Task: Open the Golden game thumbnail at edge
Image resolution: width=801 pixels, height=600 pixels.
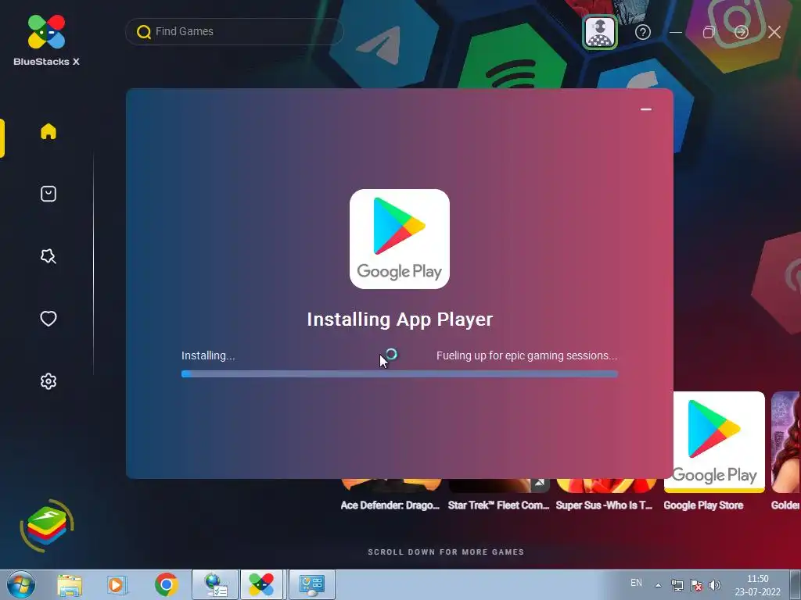Action: pyautogui.click(x=786, y=442)
